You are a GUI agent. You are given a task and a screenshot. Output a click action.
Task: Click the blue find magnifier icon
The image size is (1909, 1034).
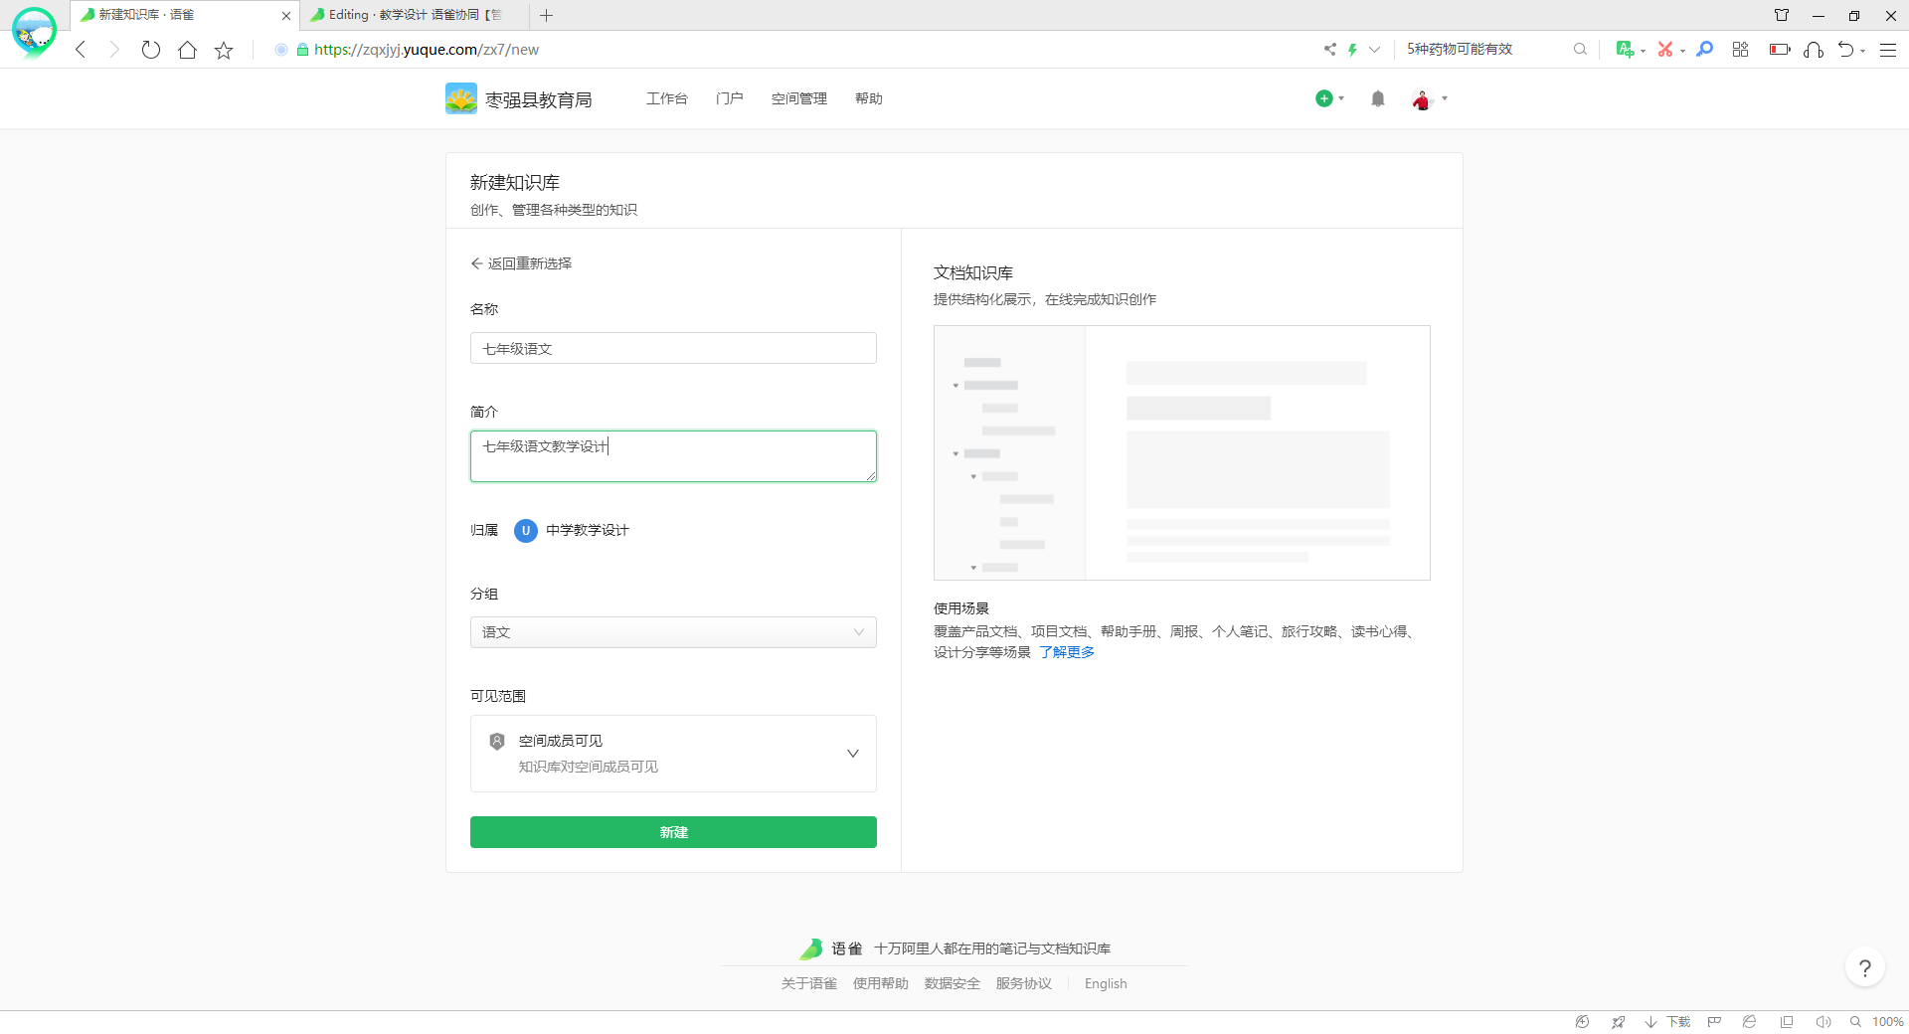coord(1704,49)
